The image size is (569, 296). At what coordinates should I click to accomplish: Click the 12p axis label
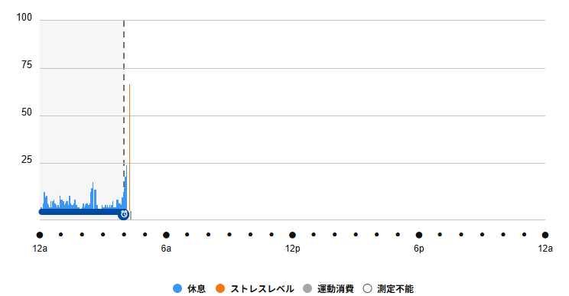tap(292, 249)
